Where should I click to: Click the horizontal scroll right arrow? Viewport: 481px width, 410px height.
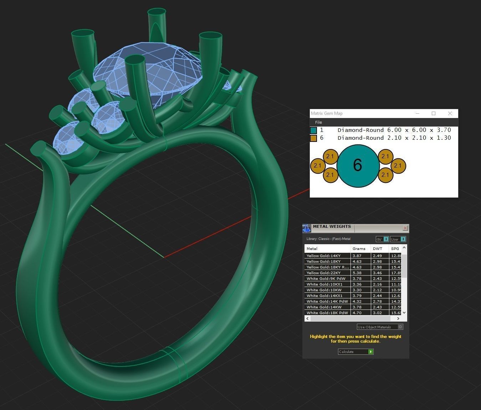399,318
